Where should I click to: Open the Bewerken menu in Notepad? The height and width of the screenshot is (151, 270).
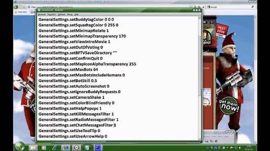(51, 14)
